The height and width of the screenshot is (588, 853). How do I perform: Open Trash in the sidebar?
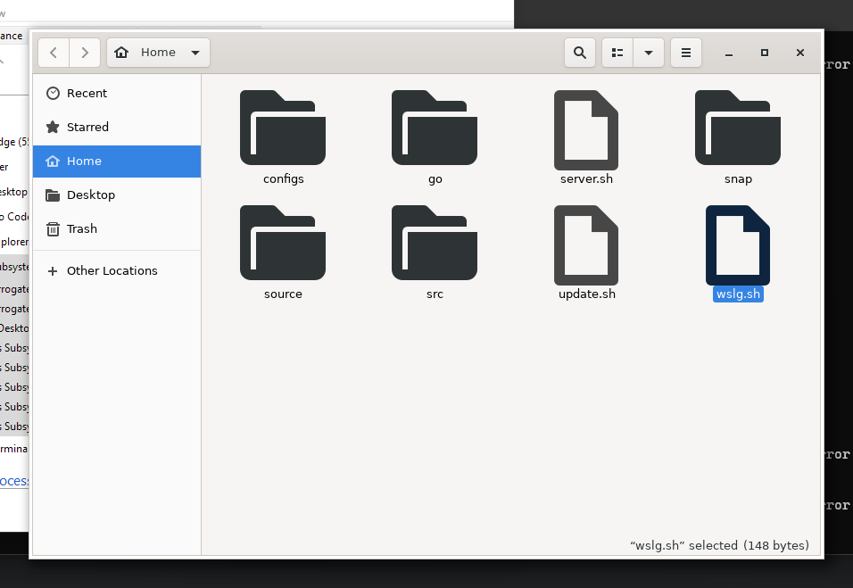coord(117,229)
